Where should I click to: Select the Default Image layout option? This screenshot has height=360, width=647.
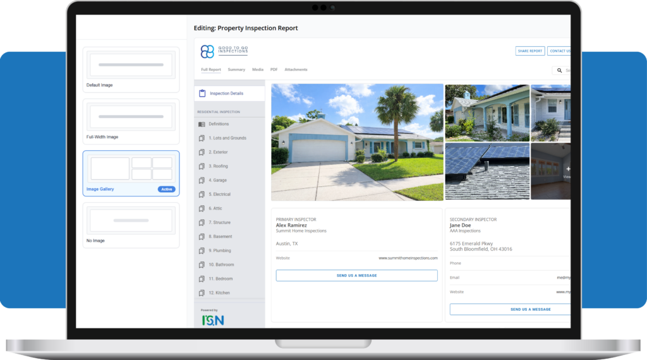pos(131,69)
